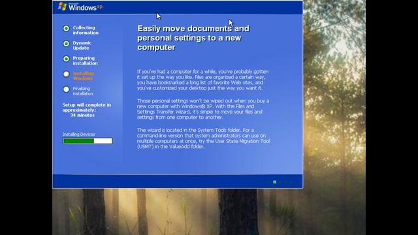
Task: Click the paragraph starting Those personal settings
Action: [x=203, y=109]
